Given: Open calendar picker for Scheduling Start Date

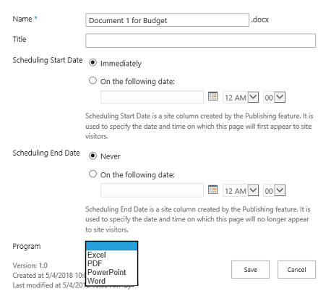Looking at the screenshot, I should (x=212, y=97).
